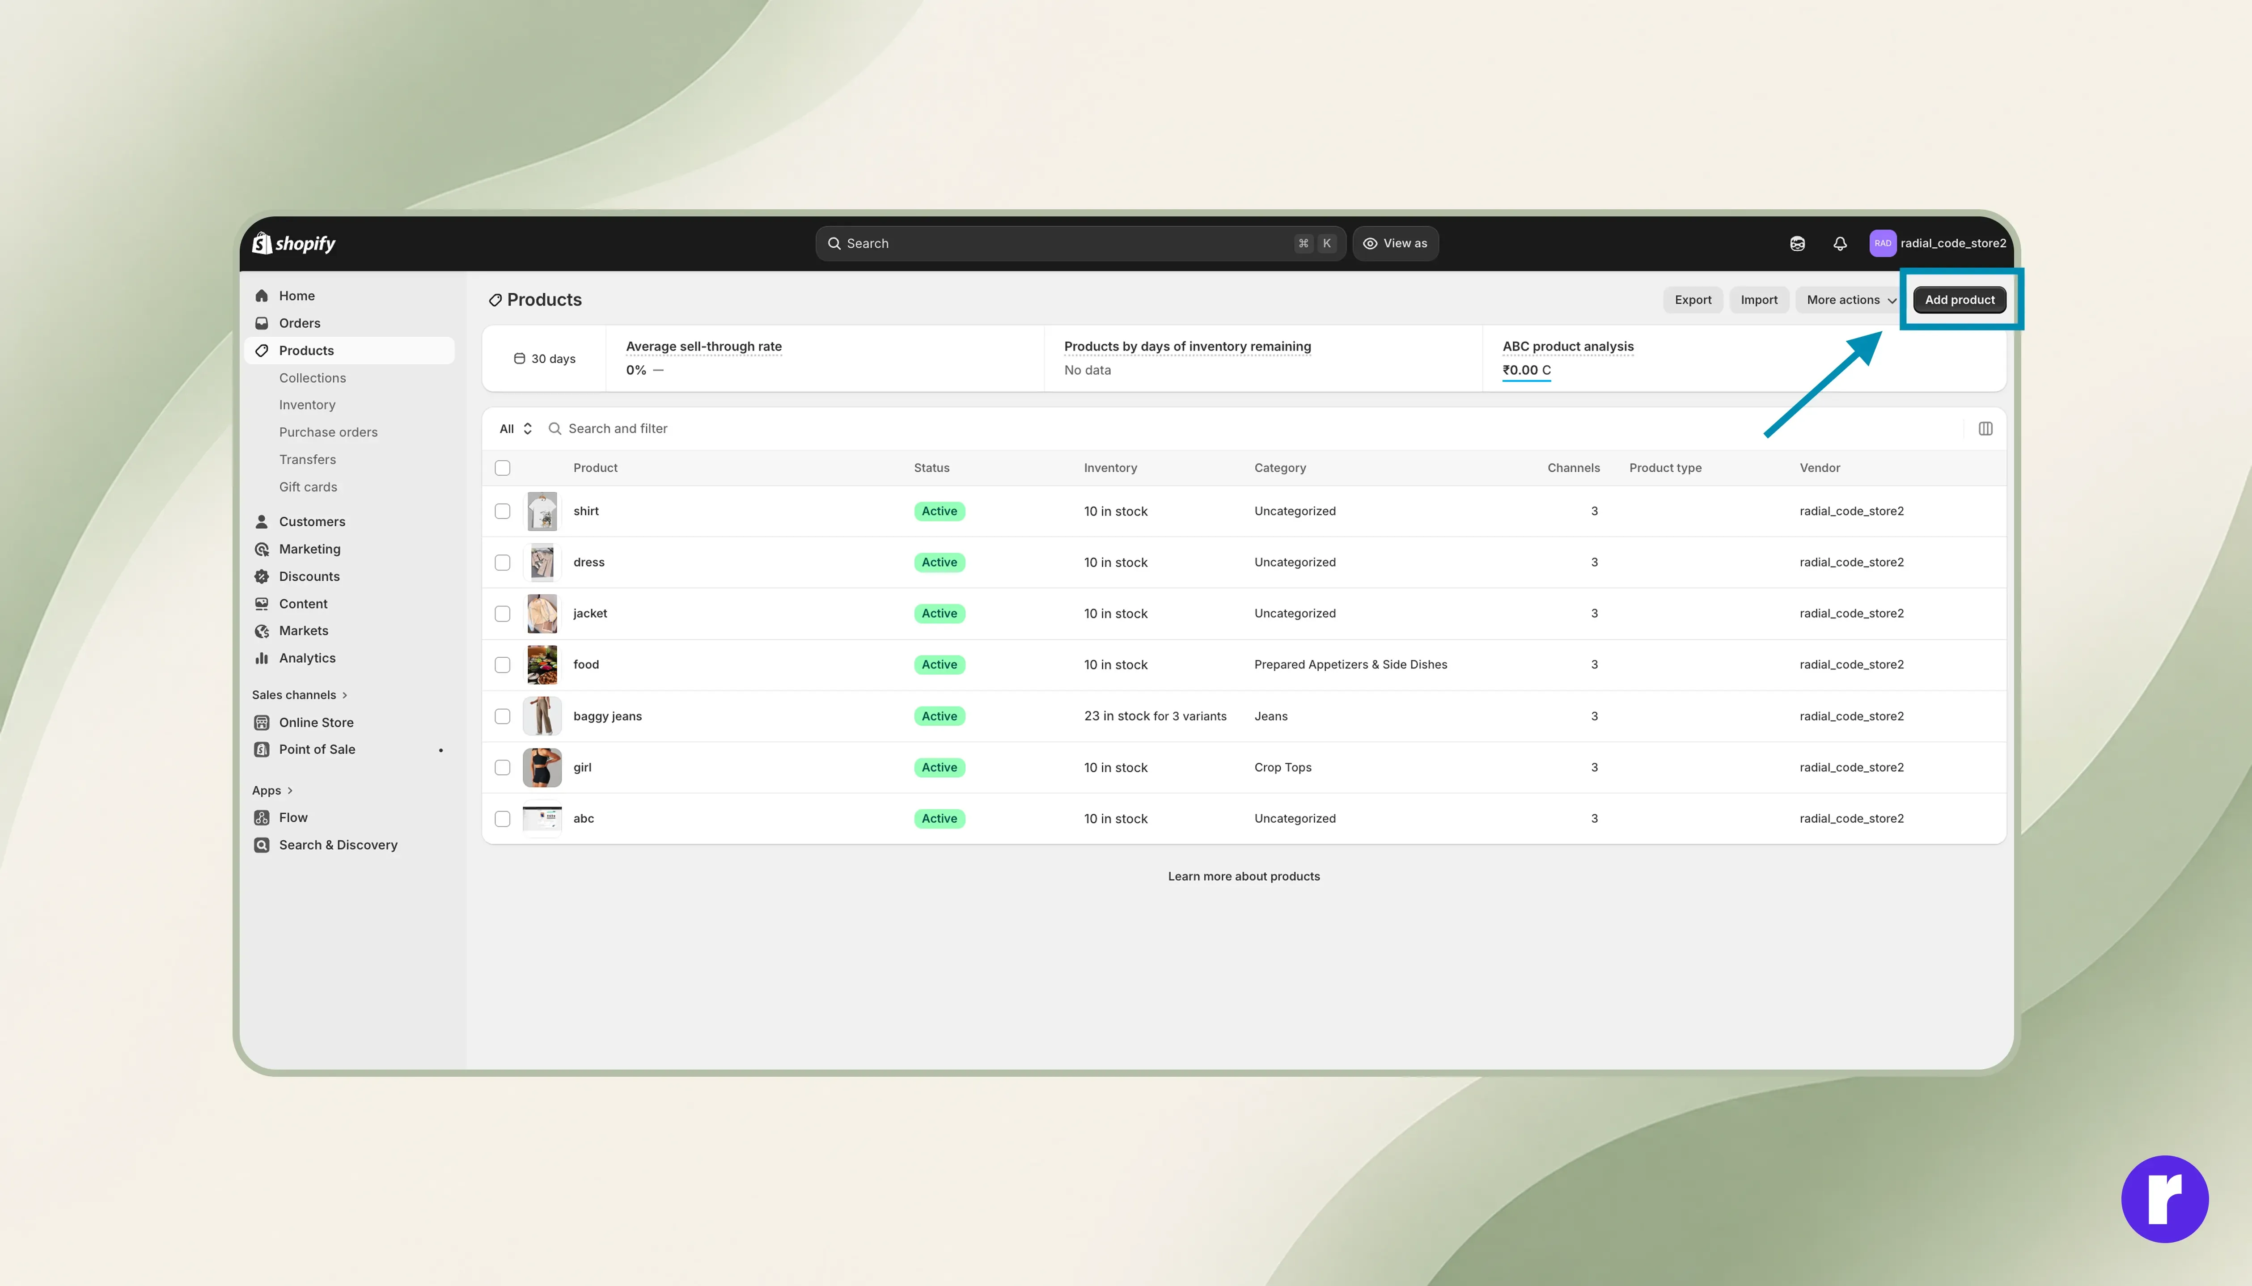
Task: Select the baggy jeans row checkbox
Action: 503,716
